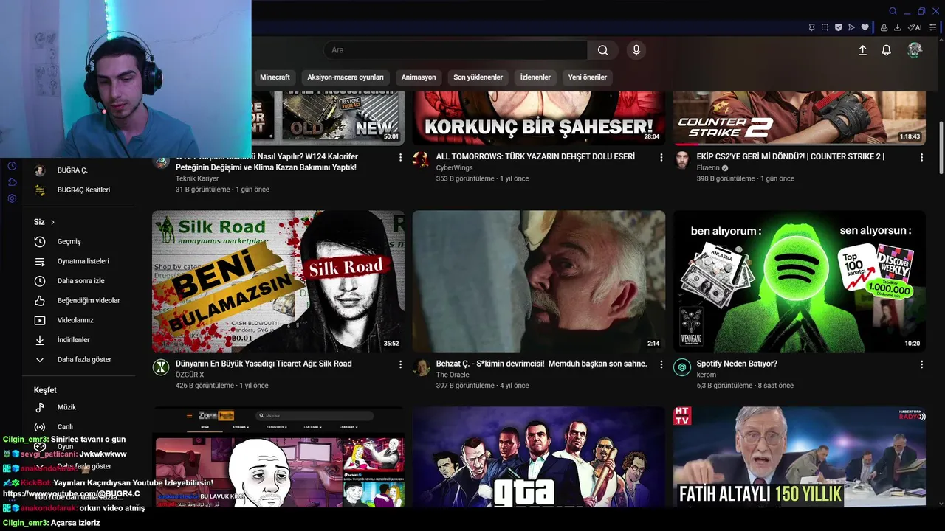Screen dimensions: 945x531
Task: Open the Behzat Ç. Memduh başkan video title
Action: 541,364
